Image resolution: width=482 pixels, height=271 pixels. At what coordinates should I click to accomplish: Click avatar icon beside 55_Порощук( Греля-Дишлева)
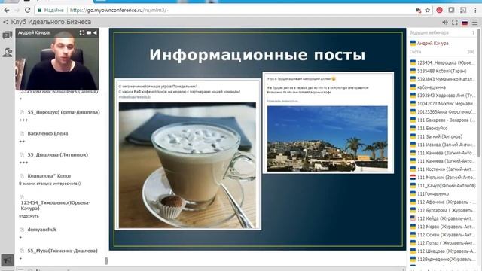tap(22, 112)
